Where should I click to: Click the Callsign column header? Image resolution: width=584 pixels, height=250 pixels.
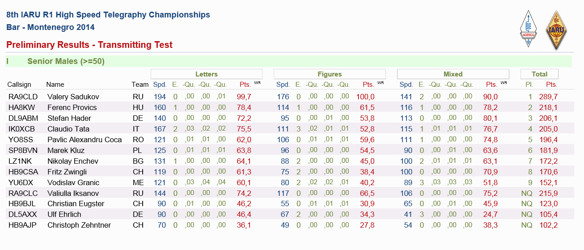tap(19, 85)
